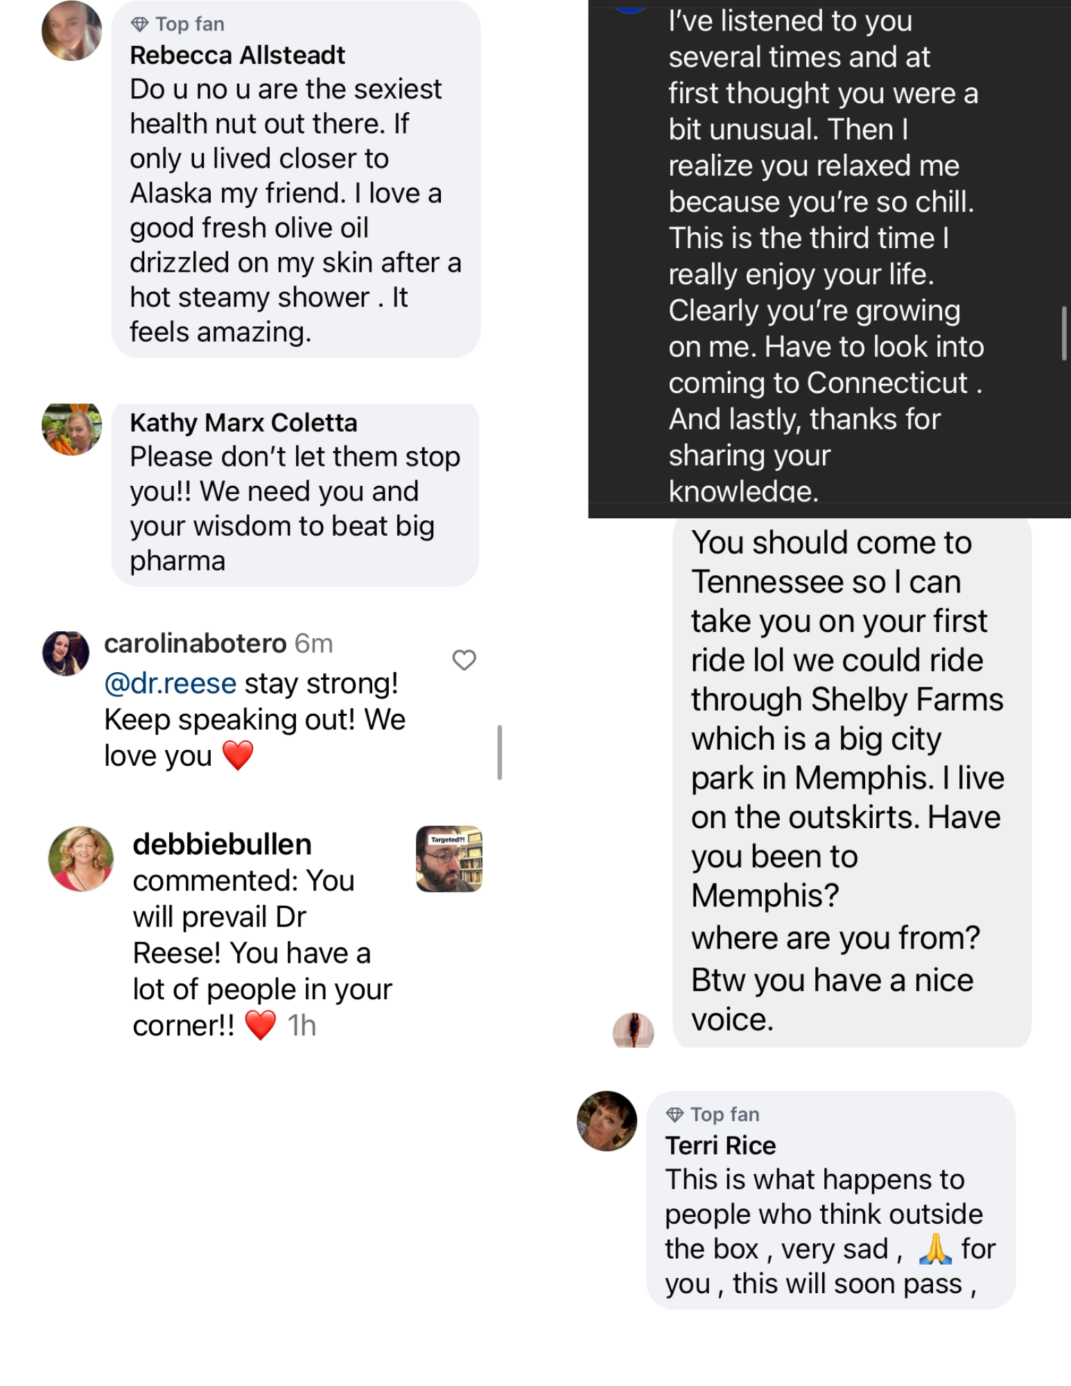Tap the small avatar beside Memphis message
This screenshot has width=1071, height=1386.
point(633,1030)
